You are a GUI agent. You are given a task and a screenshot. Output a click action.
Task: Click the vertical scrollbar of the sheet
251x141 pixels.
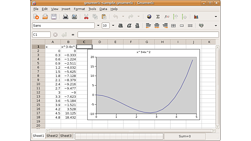coord(218,87)
